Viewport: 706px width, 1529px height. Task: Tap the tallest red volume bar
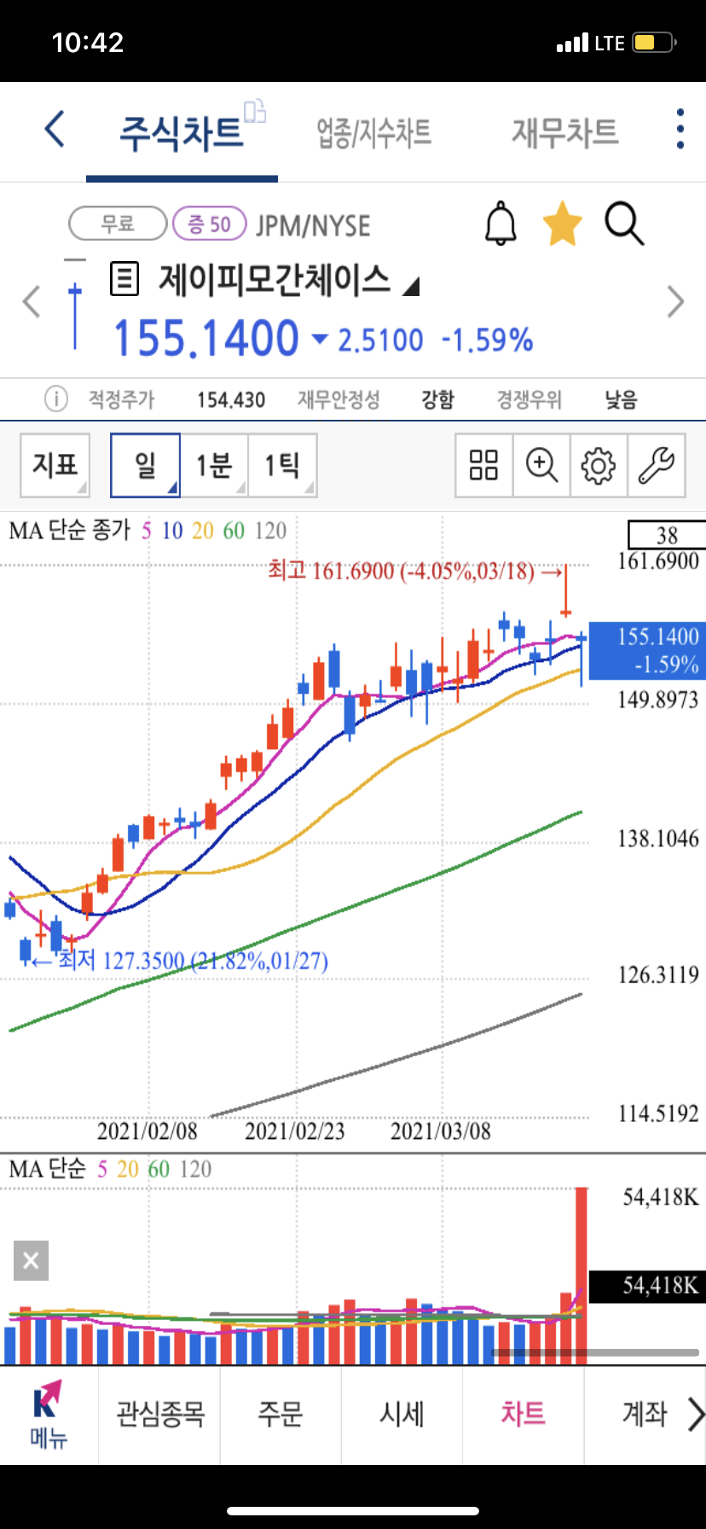click(582, 1276)
